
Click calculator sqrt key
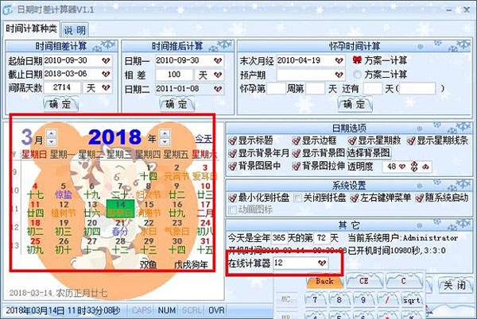412,300
